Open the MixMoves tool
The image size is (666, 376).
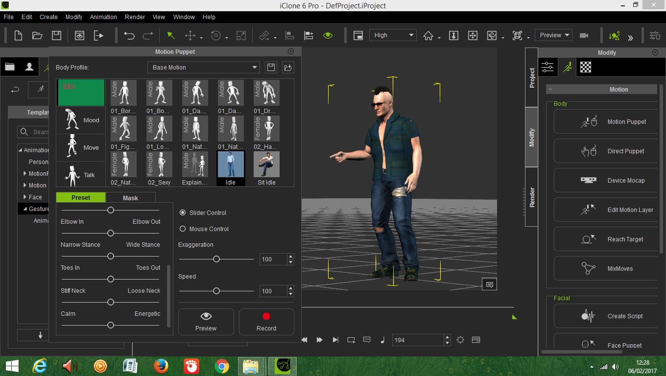(x=605, y=268)
